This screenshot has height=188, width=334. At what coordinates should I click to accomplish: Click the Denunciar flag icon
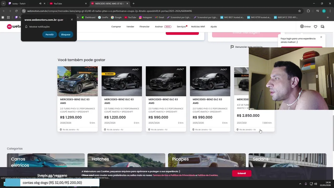click(232, 47)
